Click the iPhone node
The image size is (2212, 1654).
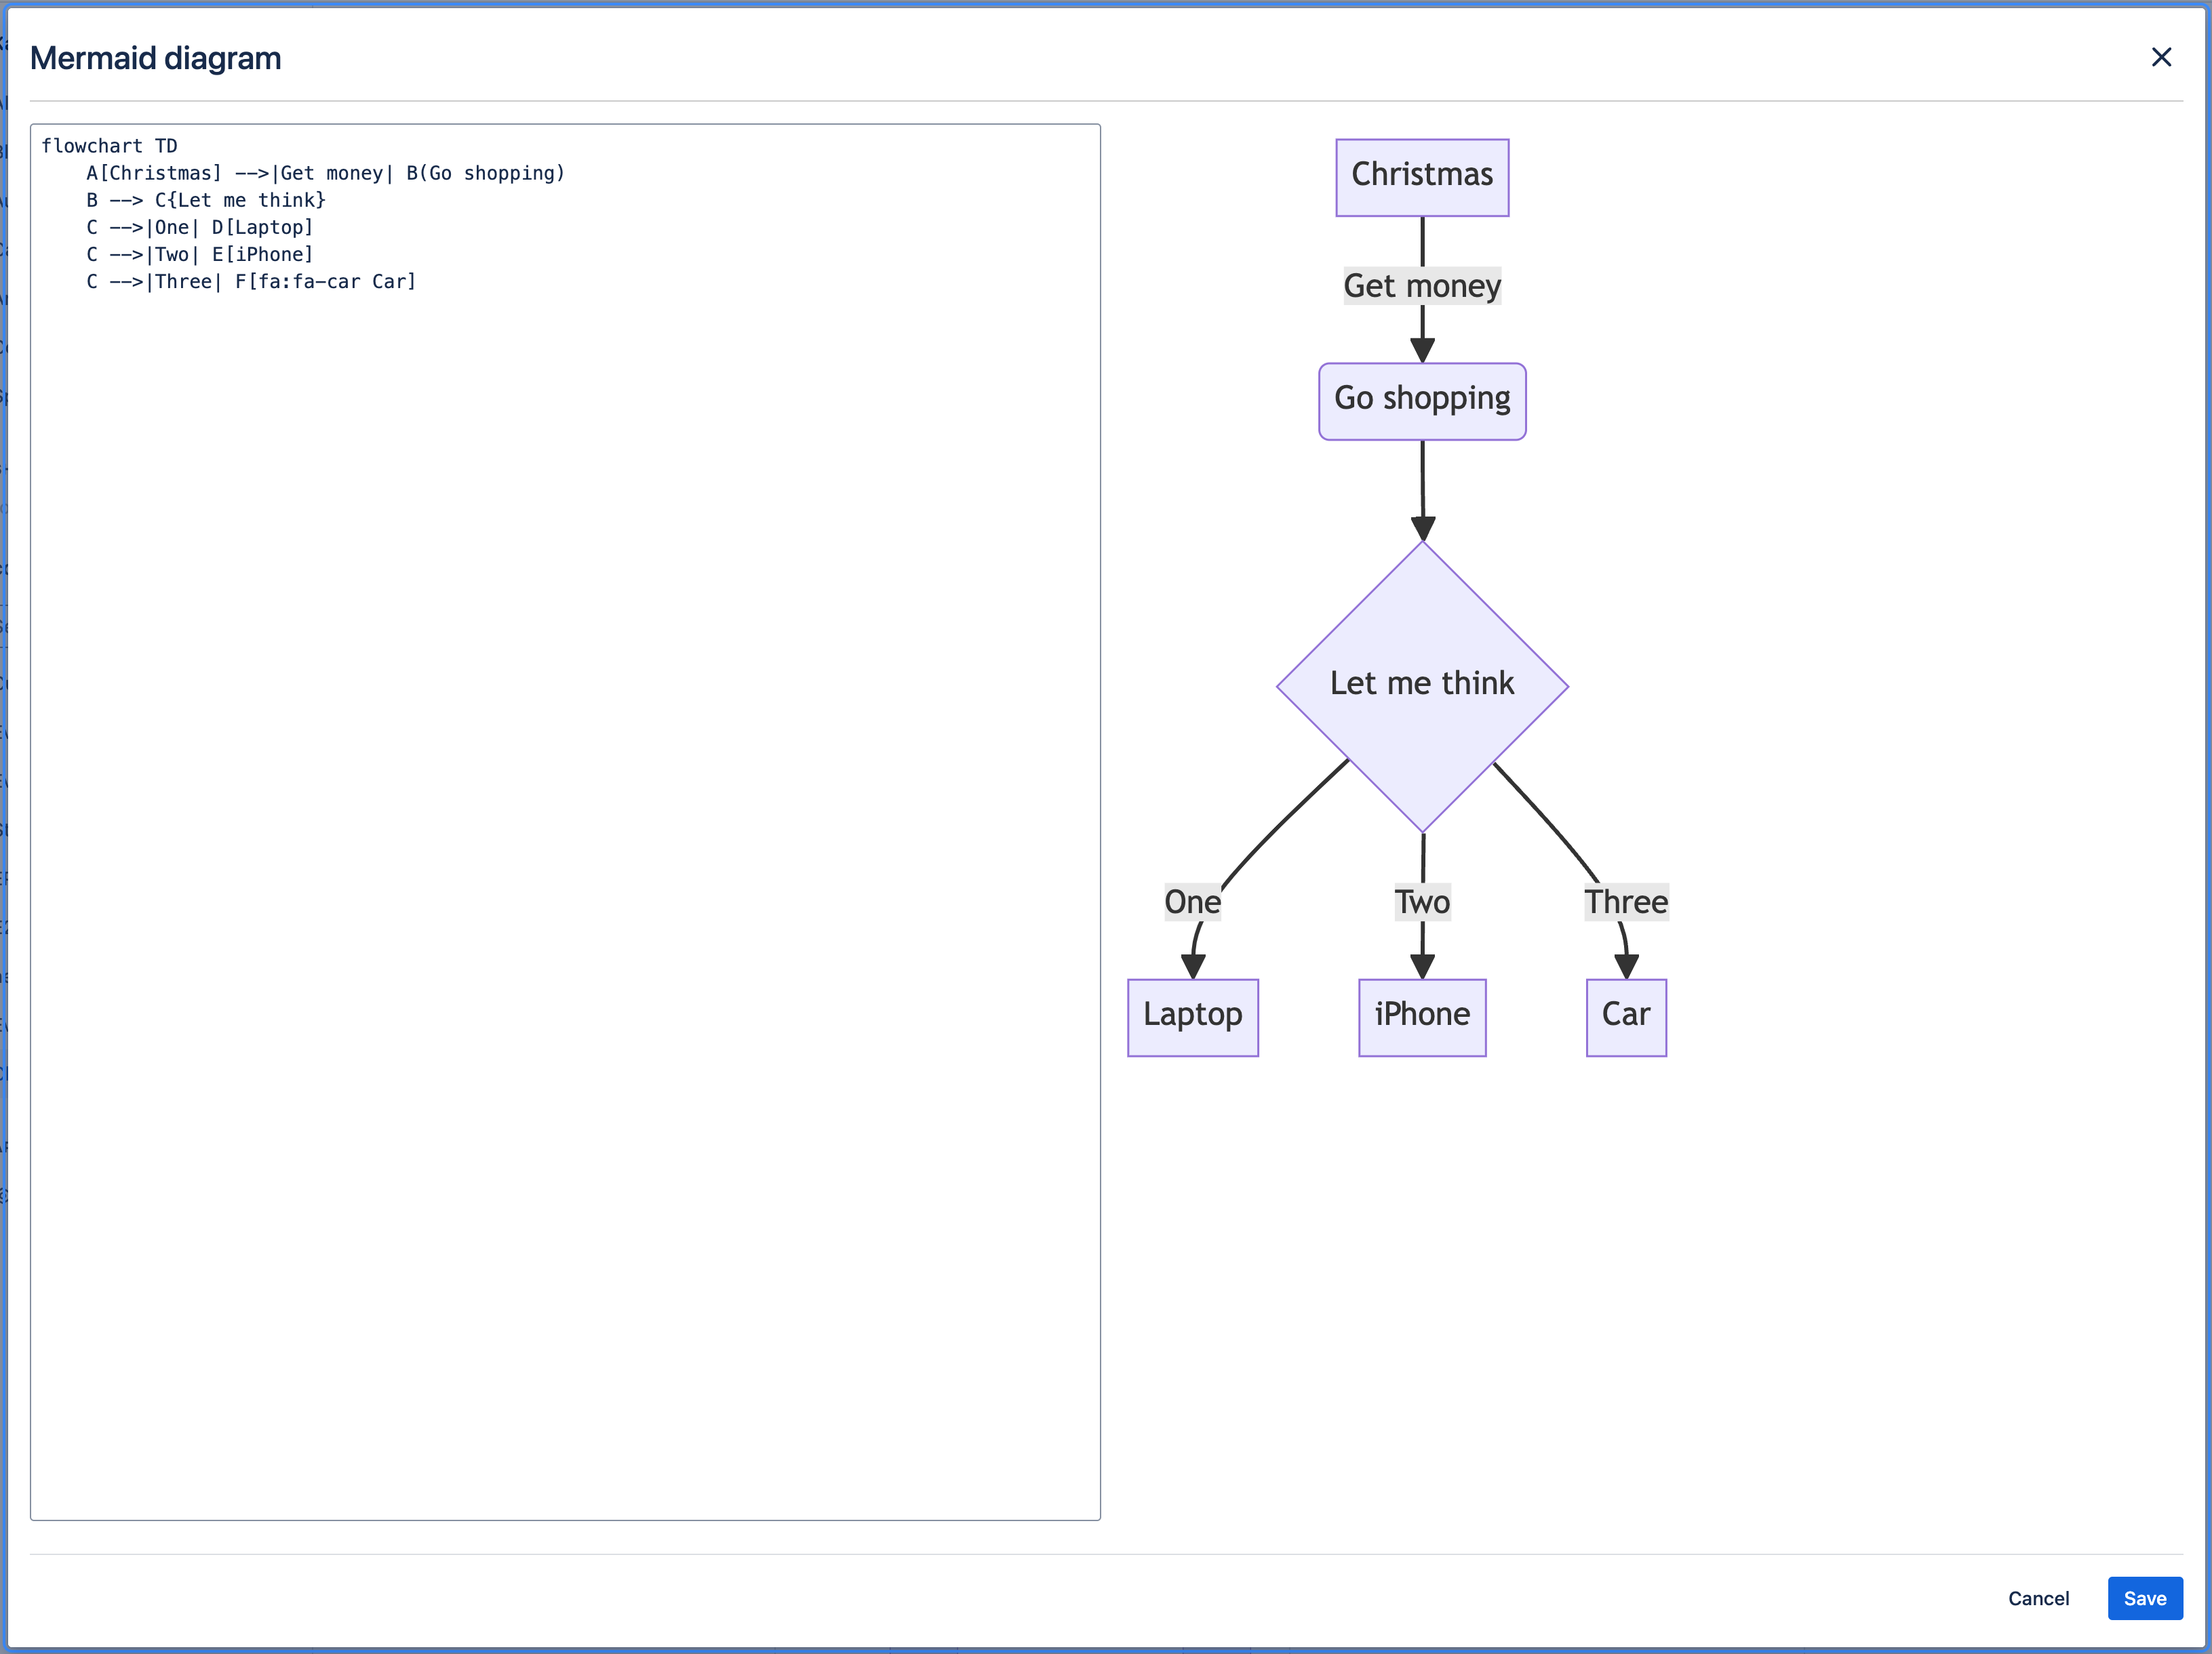(1421, 1016)
